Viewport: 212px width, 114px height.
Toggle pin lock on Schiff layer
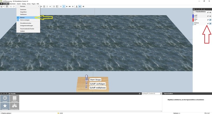208,16
